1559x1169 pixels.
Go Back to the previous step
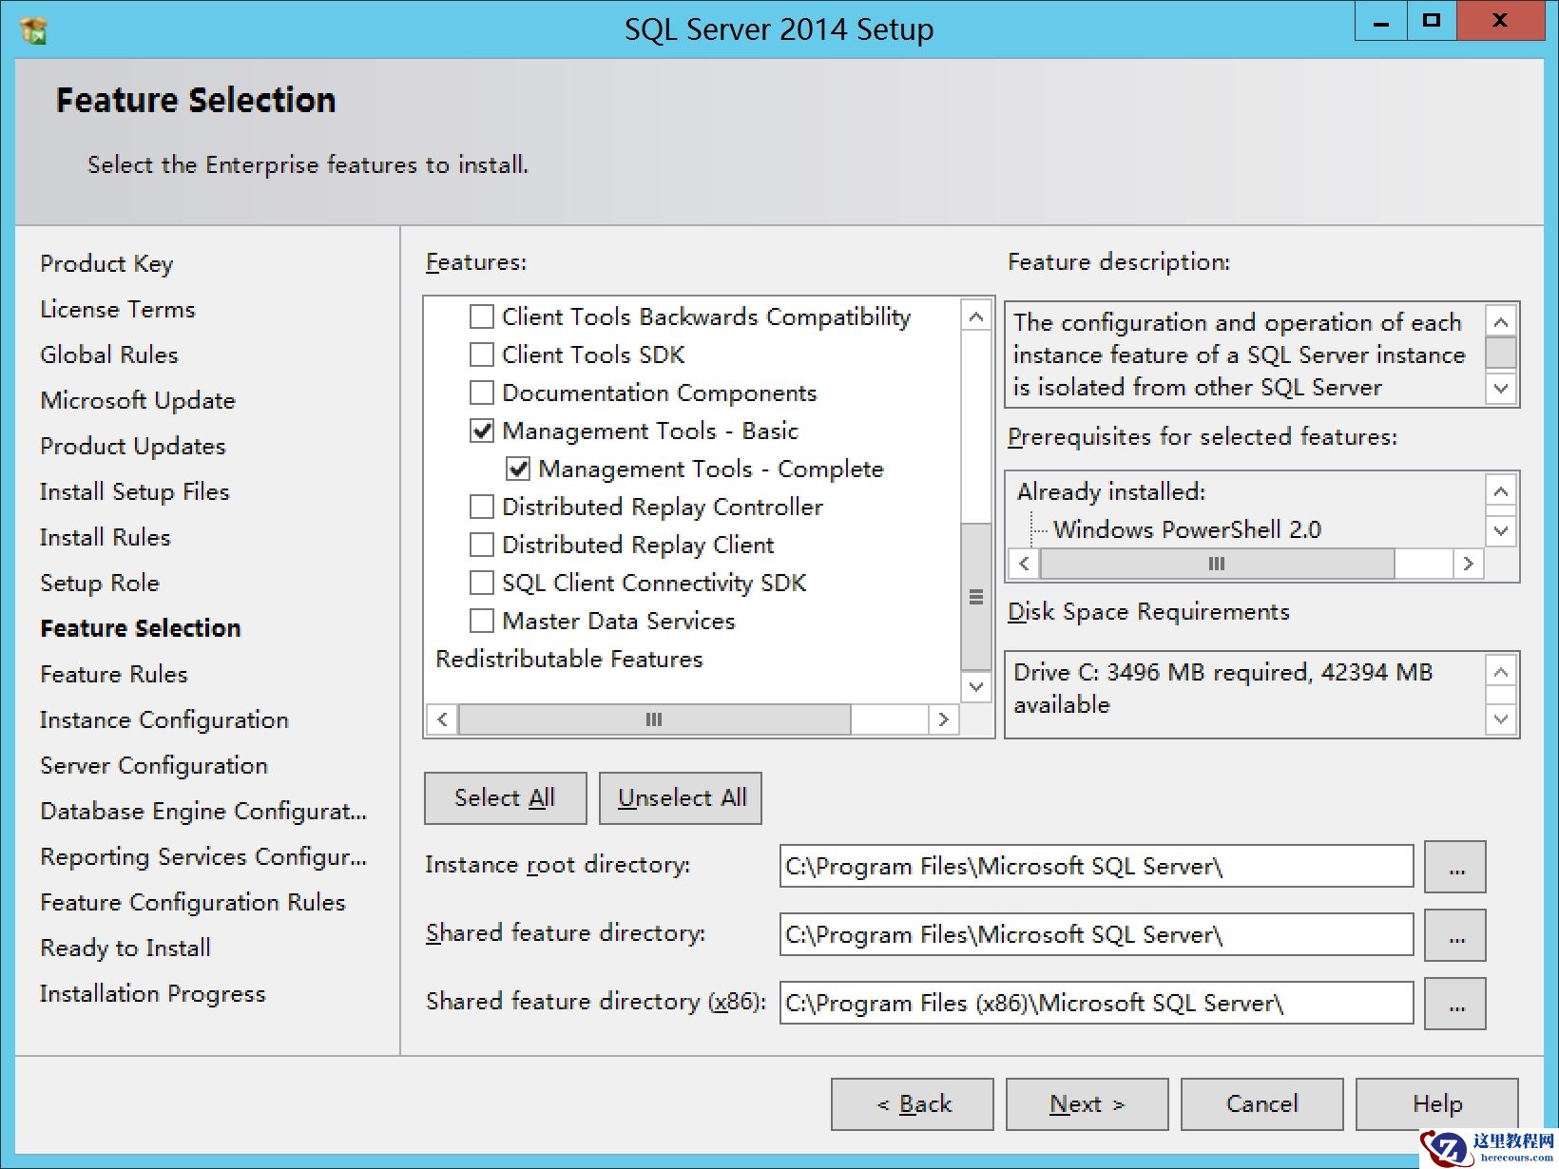[x=912, y=1103]
